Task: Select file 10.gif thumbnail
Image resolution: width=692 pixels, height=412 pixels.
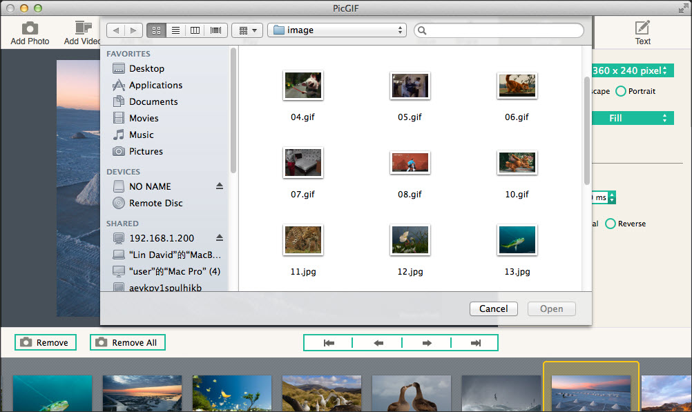Action: point(517,162)
